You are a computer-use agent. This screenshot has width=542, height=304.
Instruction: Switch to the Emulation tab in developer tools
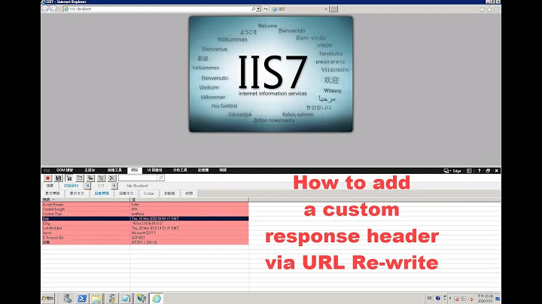click(223, 170)
